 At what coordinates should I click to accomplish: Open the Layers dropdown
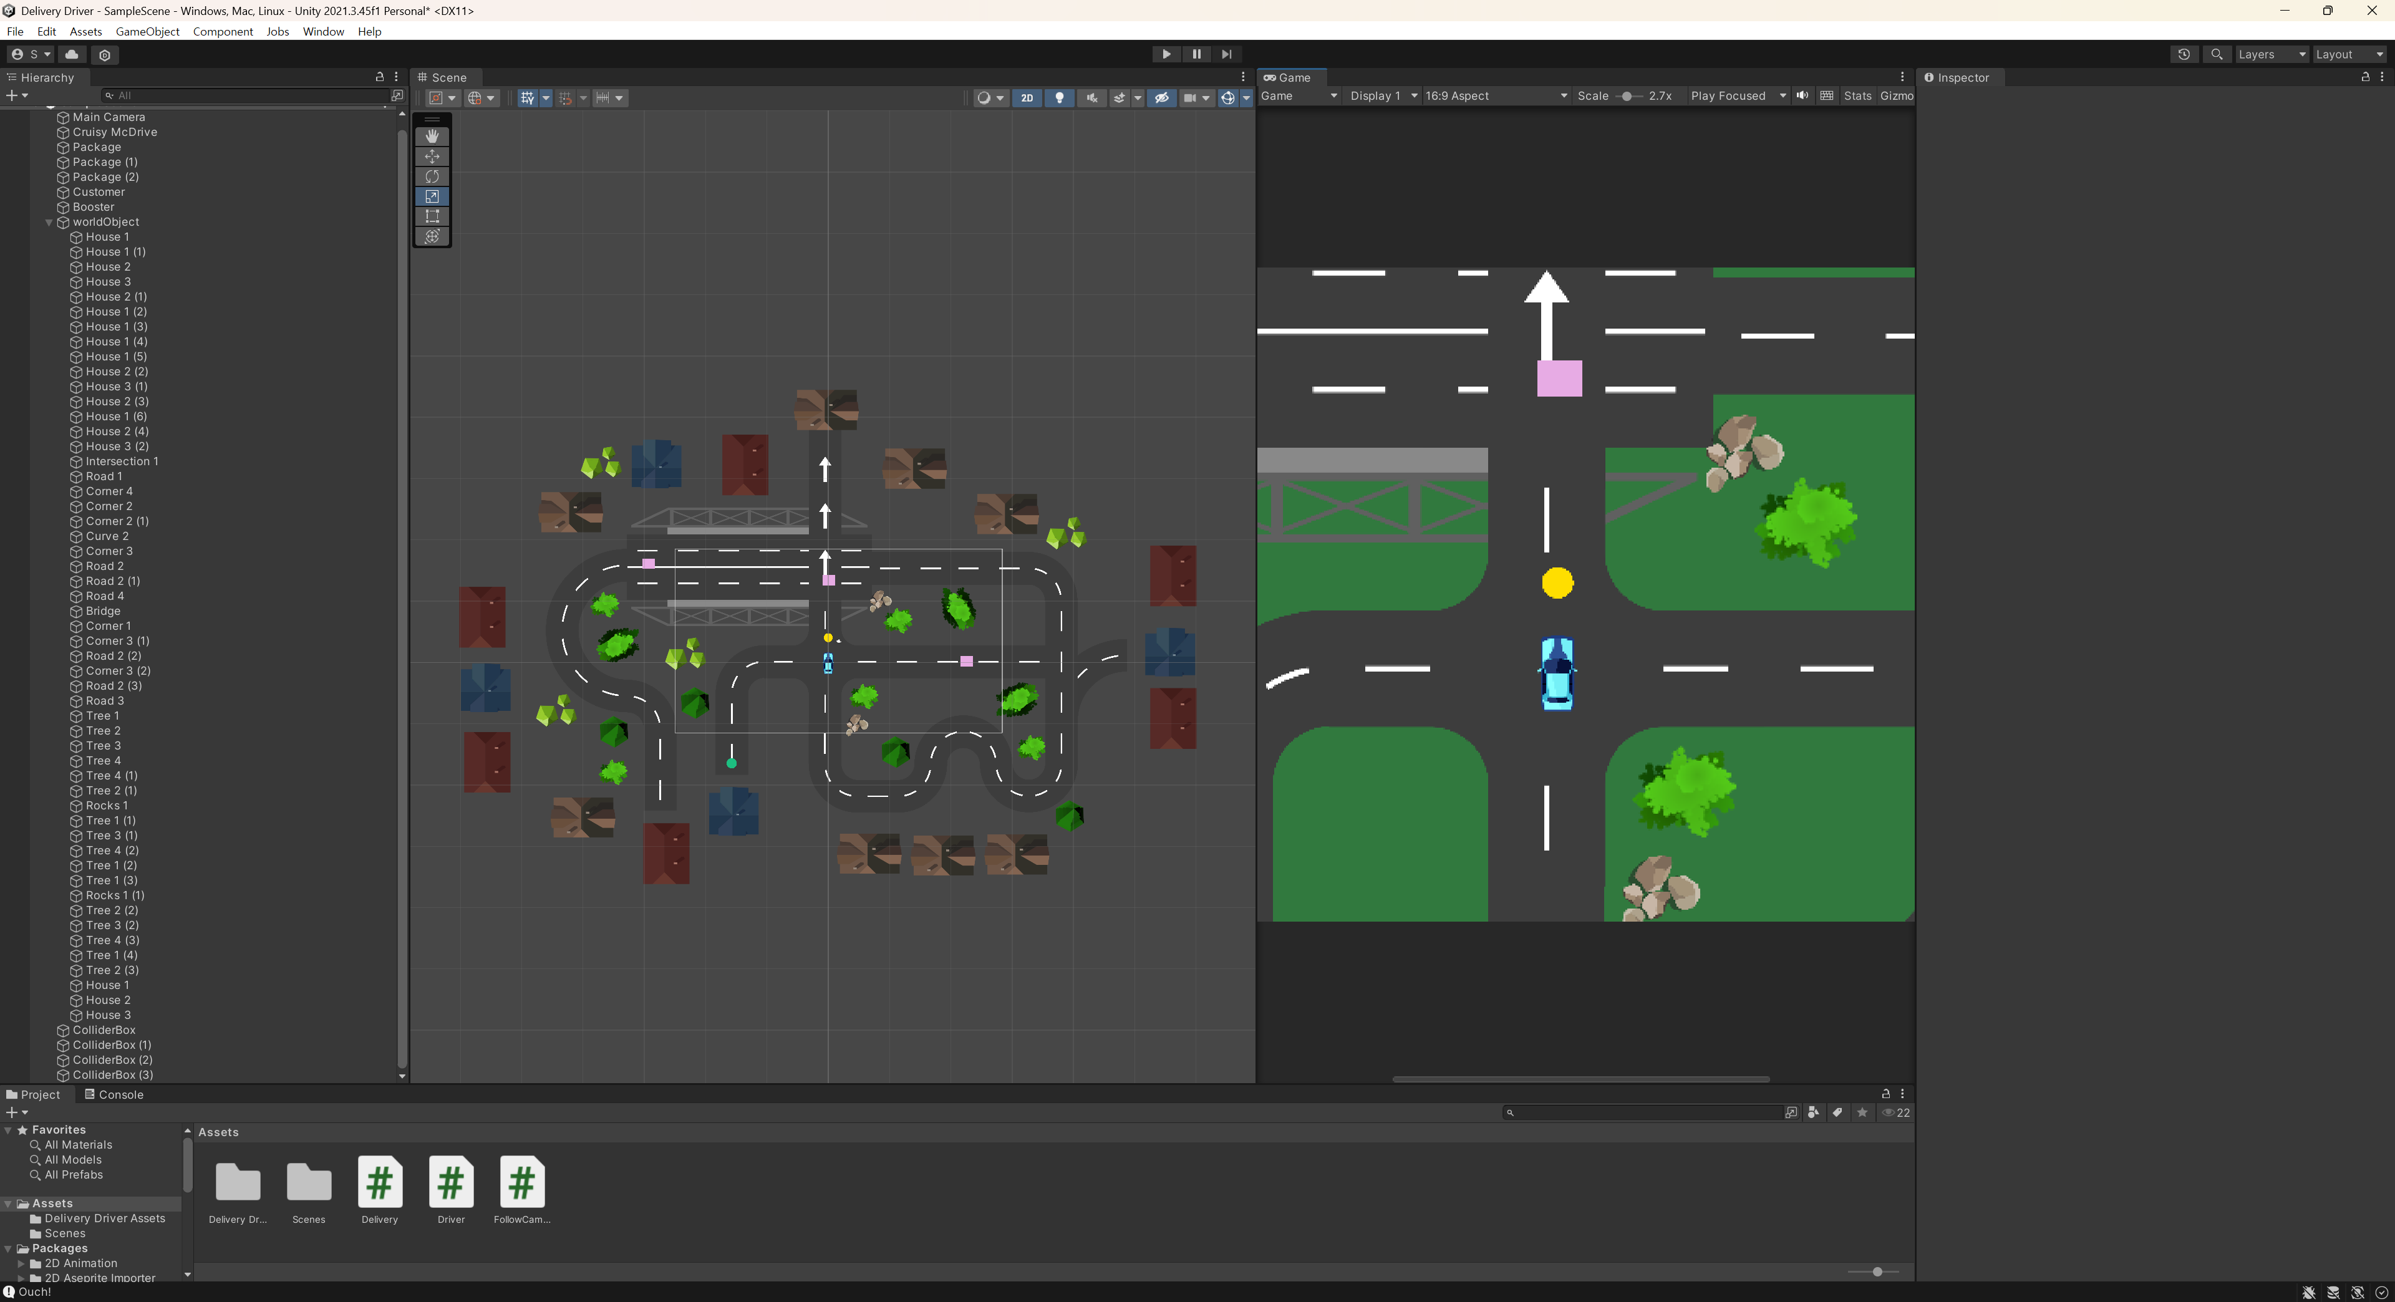(2270, 54)
